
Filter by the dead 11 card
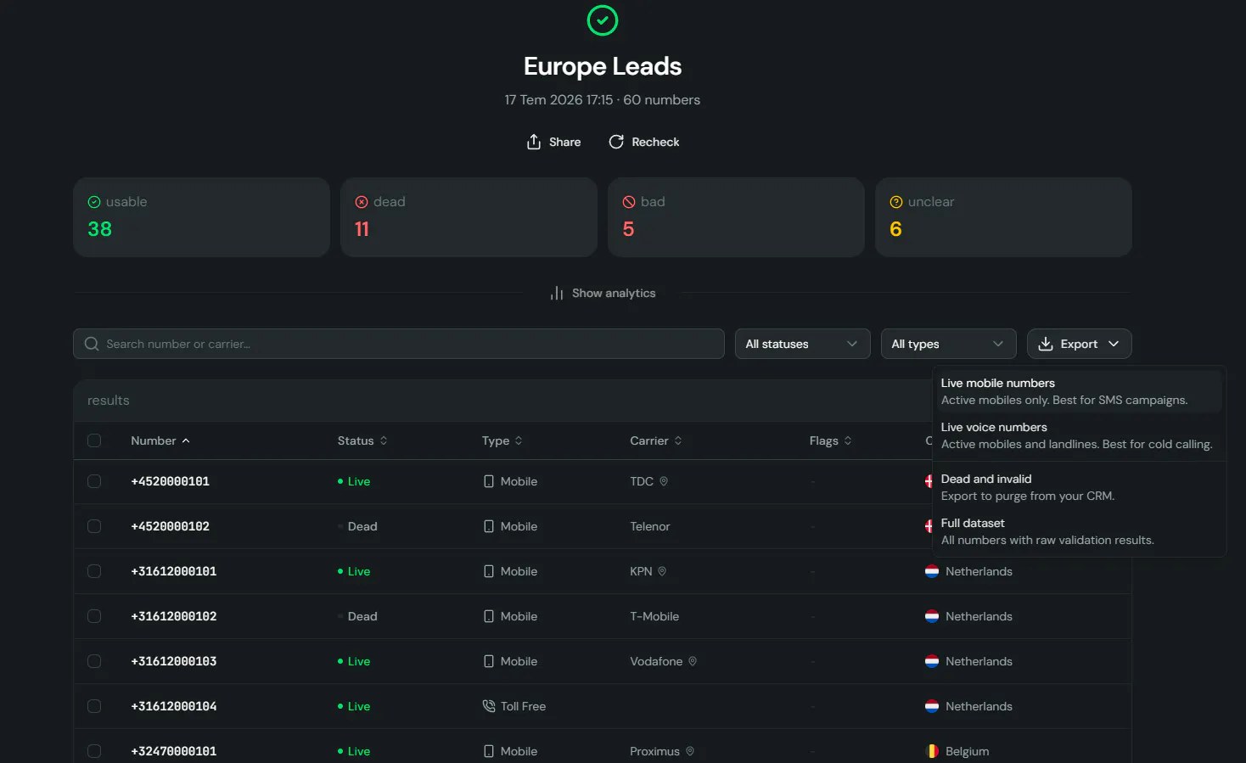coord(469,217)
